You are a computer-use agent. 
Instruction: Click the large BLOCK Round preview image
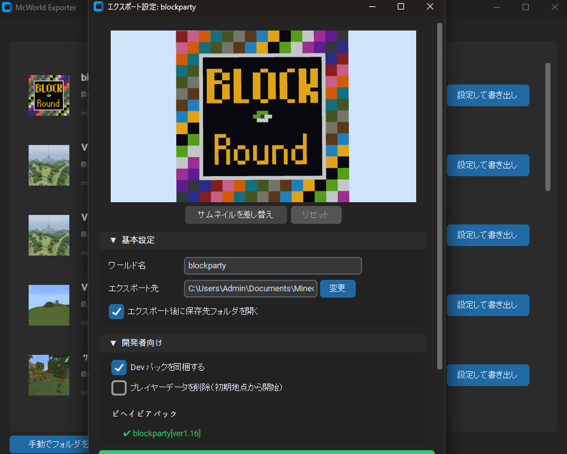click(x=263, y=116)
